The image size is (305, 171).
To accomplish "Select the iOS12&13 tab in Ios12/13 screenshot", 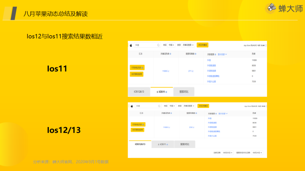I will [140, 144].
